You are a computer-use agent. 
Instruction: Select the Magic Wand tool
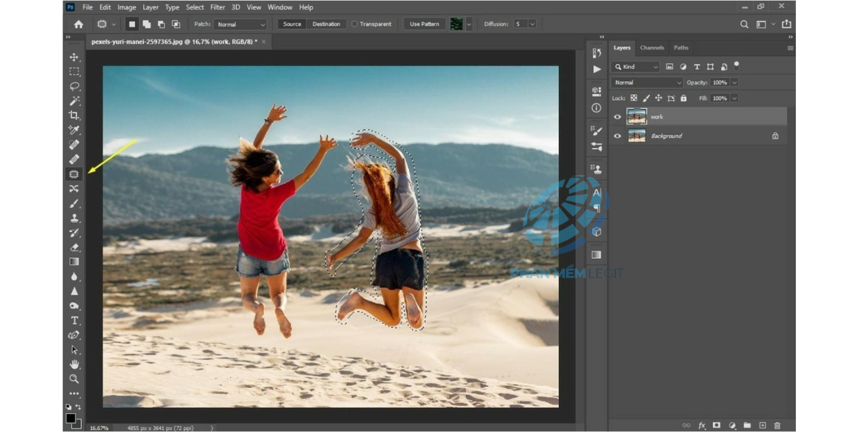coord(74,101)
